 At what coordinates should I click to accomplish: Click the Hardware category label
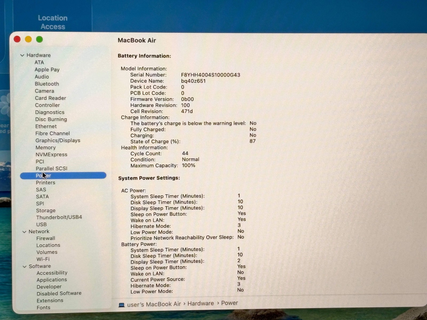(x=39, y=55)
